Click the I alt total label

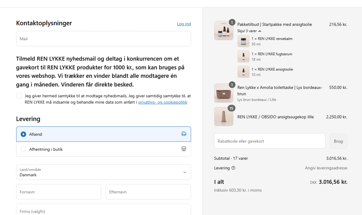[x=219, y=182]
